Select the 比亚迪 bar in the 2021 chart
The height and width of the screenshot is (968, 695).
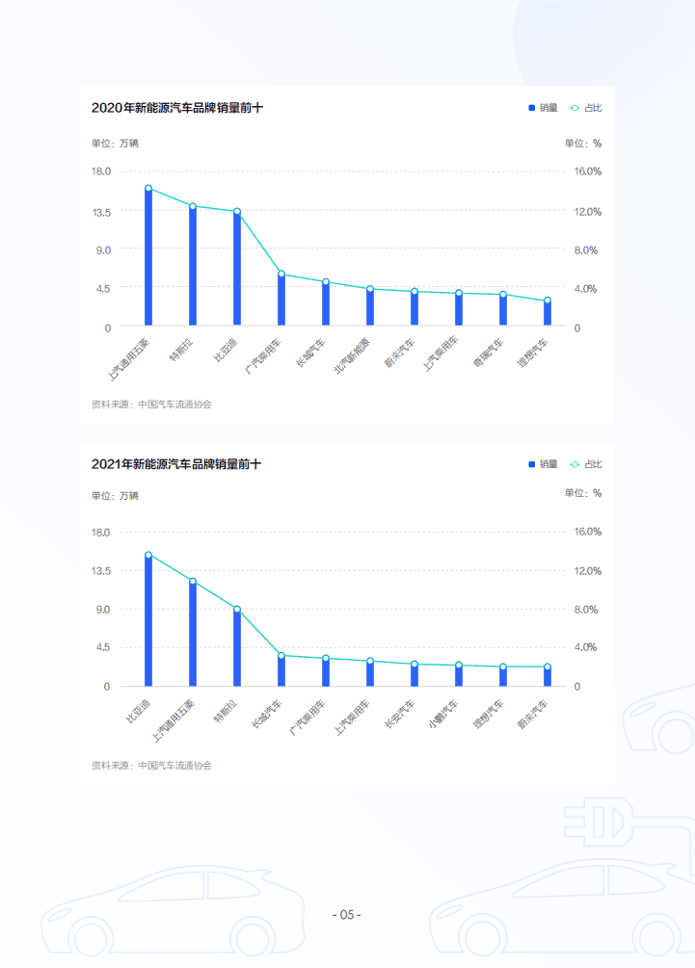148,620
